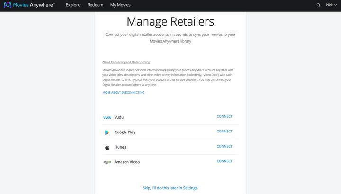Click the Google Play triangle icon

(107, 132)
